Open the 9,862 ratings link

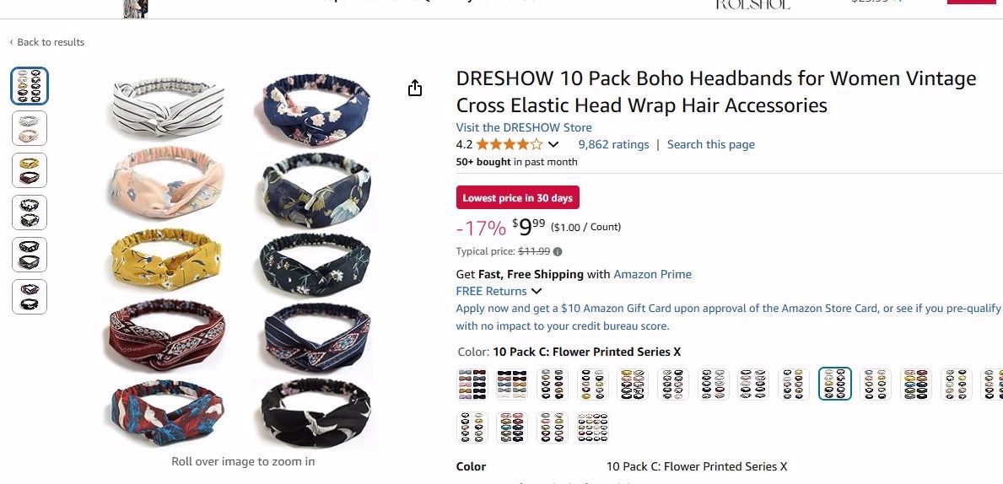[613, 144]
